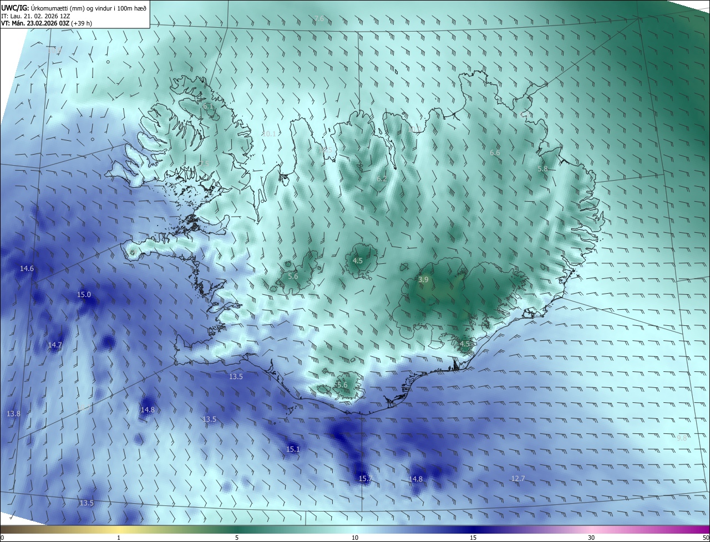Click the 9.8 value label
Viewport: 710px width, 542px height.
click(x=682, y=438)
